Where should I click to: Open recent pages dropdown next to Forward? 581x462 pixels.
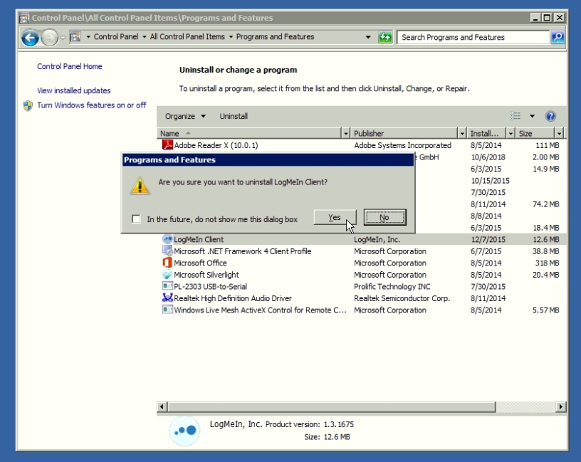[63, 38]
